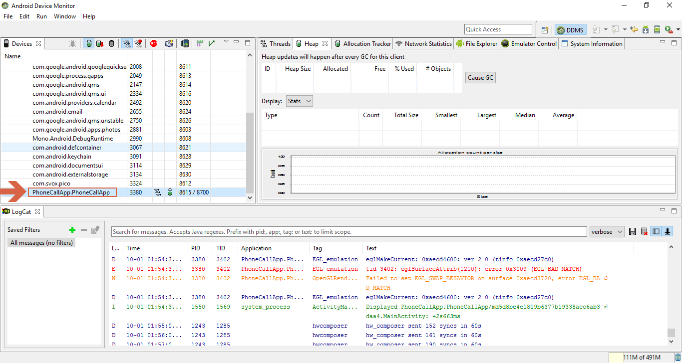Select All messages (no filters) filter

(41, 243)
